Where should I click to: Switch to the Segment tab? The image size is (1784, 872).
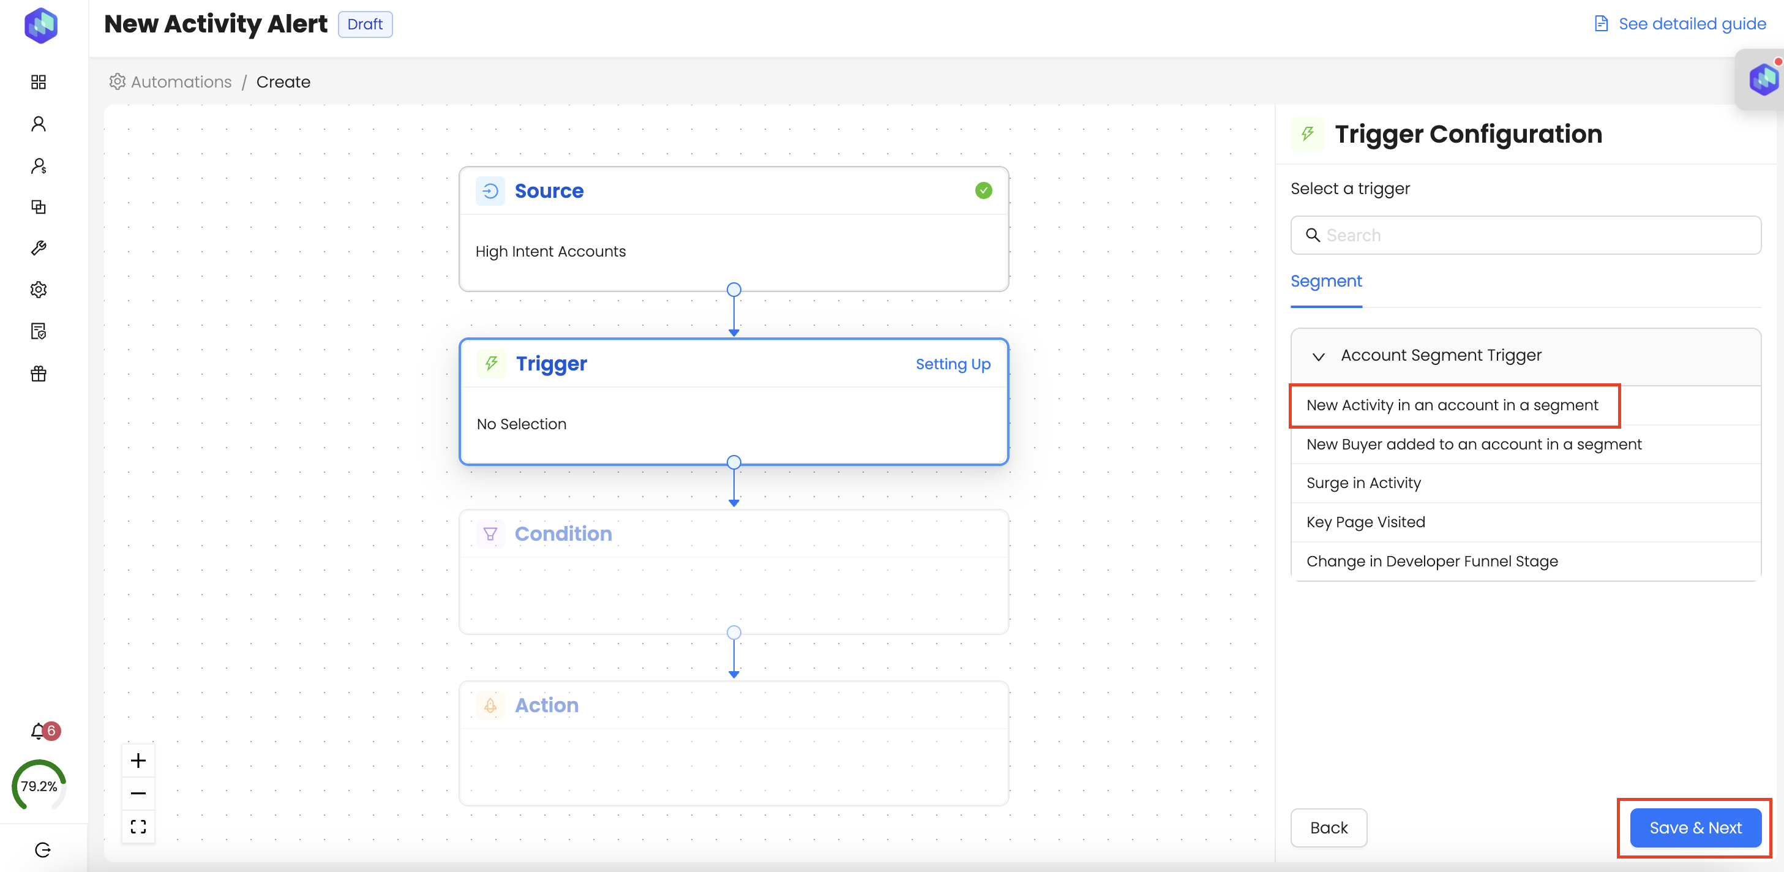click(x=1325, y=281)
